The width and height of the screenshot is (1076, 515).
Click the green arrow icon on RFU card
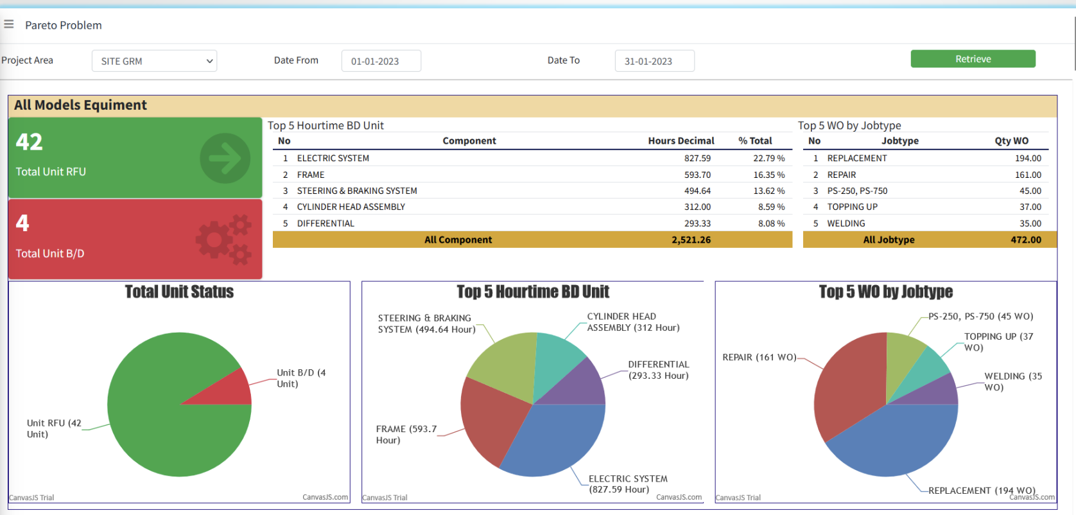point(225,158)
